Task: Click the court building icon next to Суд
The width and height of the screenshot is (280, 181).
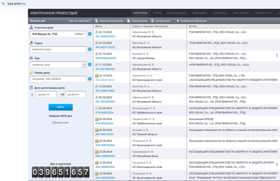Action: (31, 58)
